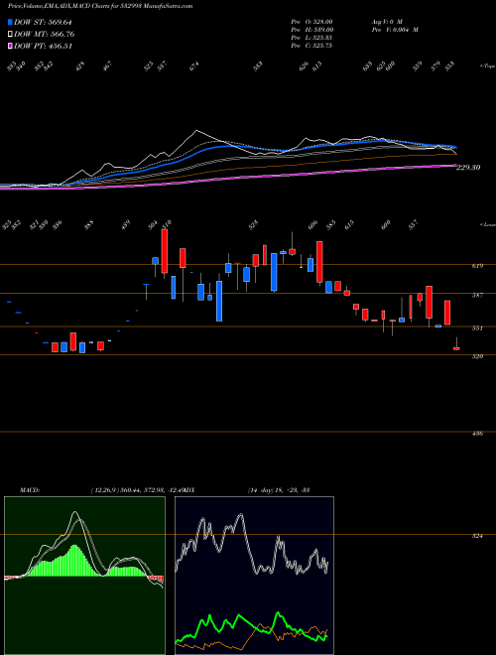Open the ADX indicator panel
496x655 pixels.
[x=254, y=576]
